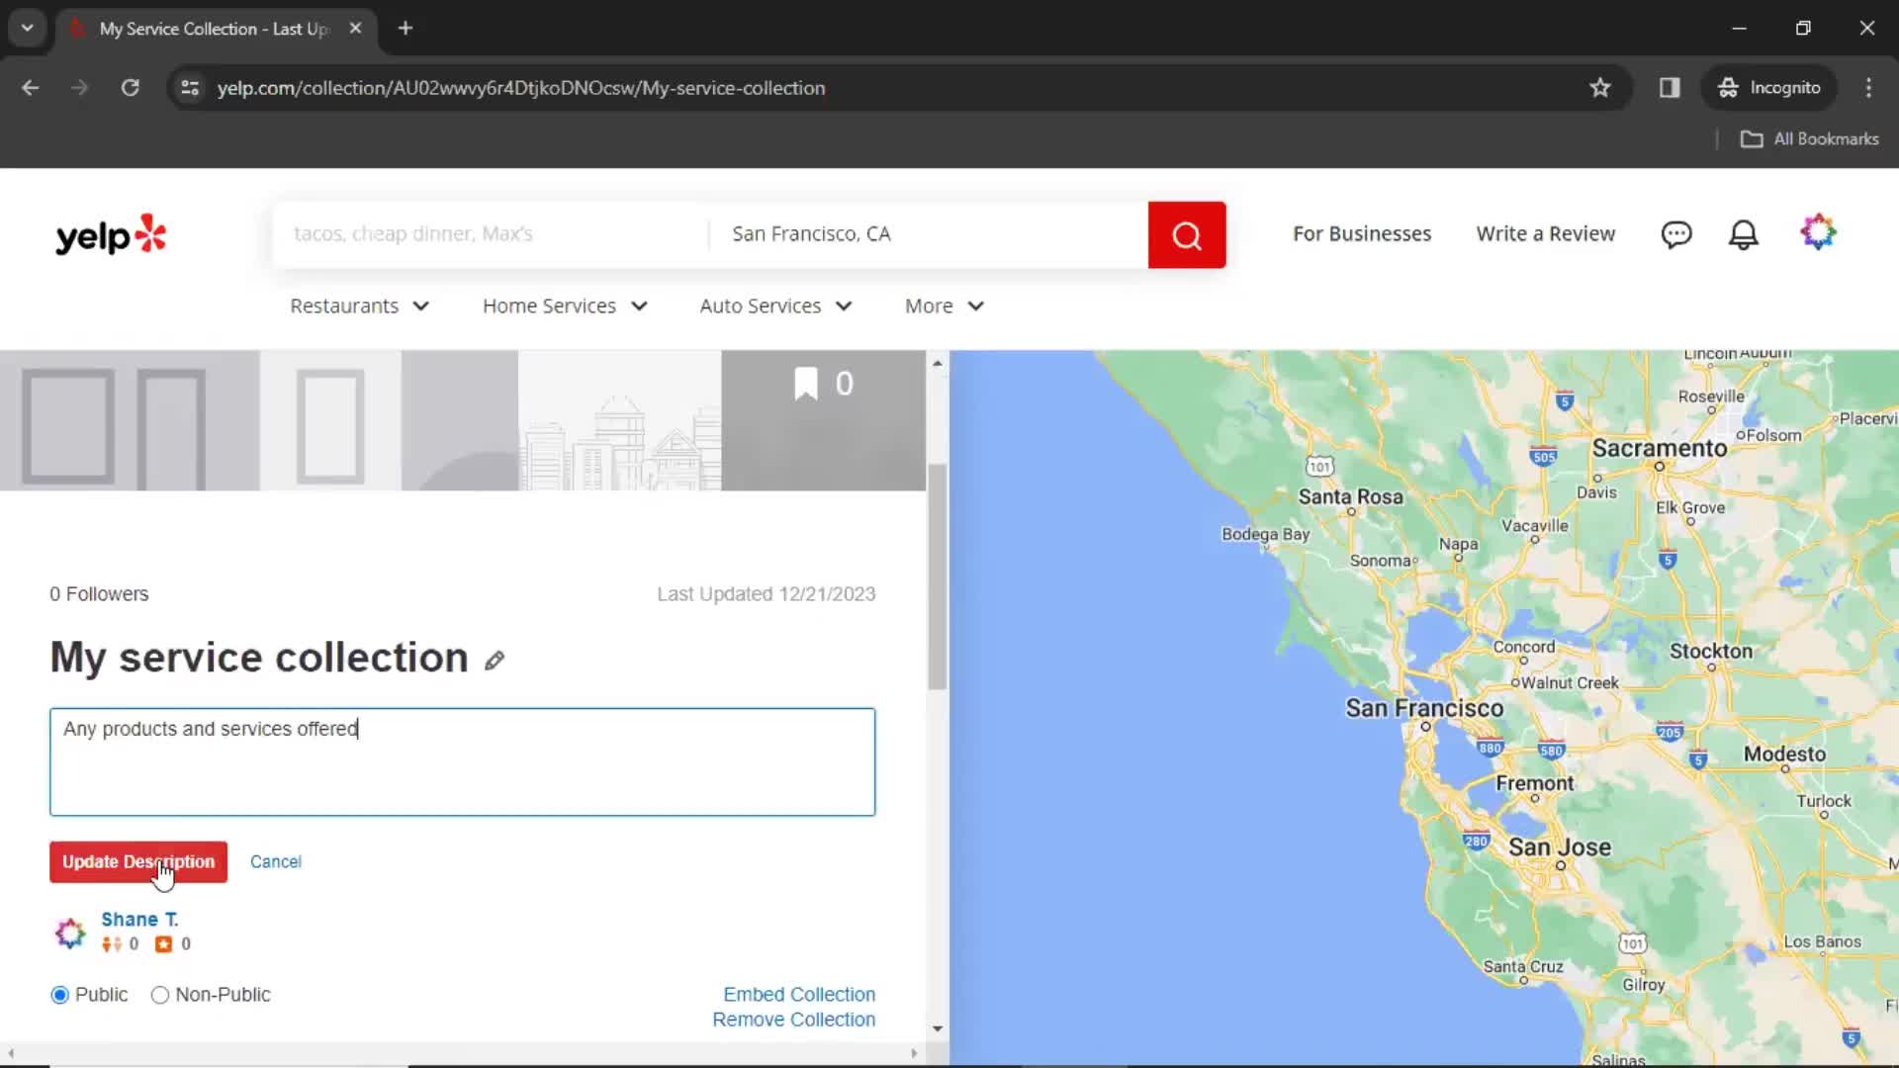Viewport: 1899px width, 1068px height.
Task: Click Shane T. friends count icon
Action: [112, 944]
